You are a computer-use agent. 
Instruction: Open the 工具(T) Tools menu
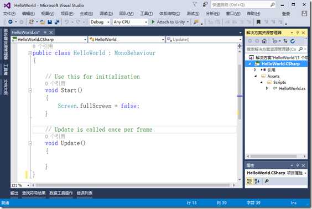(x=147, y=13)
